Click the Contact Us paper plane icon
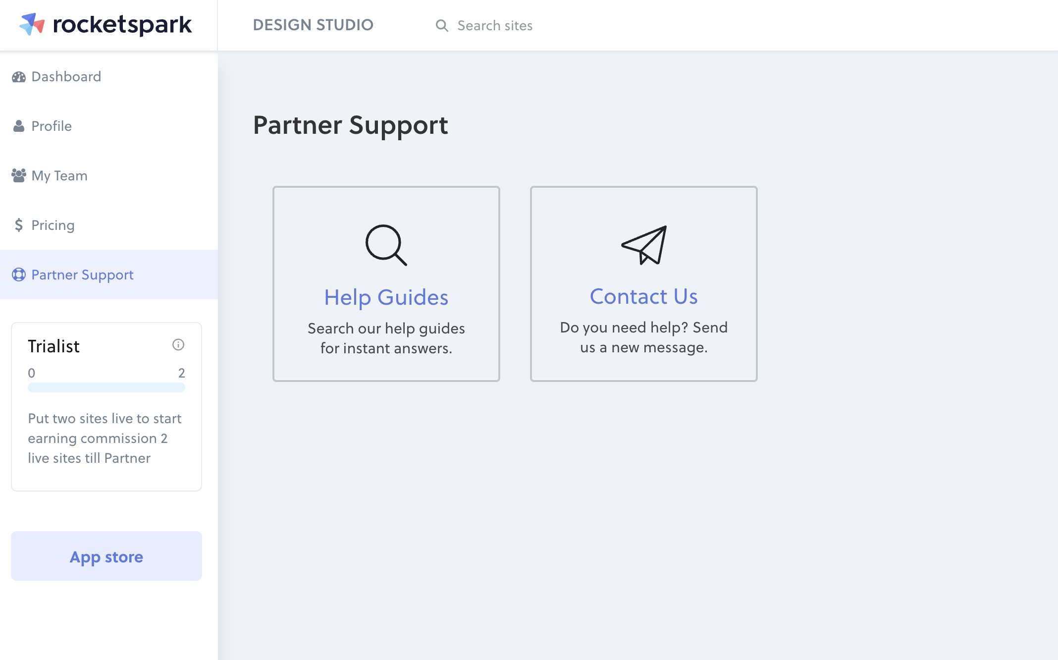This screenshot has height=660, width=1058. [644, 245]
